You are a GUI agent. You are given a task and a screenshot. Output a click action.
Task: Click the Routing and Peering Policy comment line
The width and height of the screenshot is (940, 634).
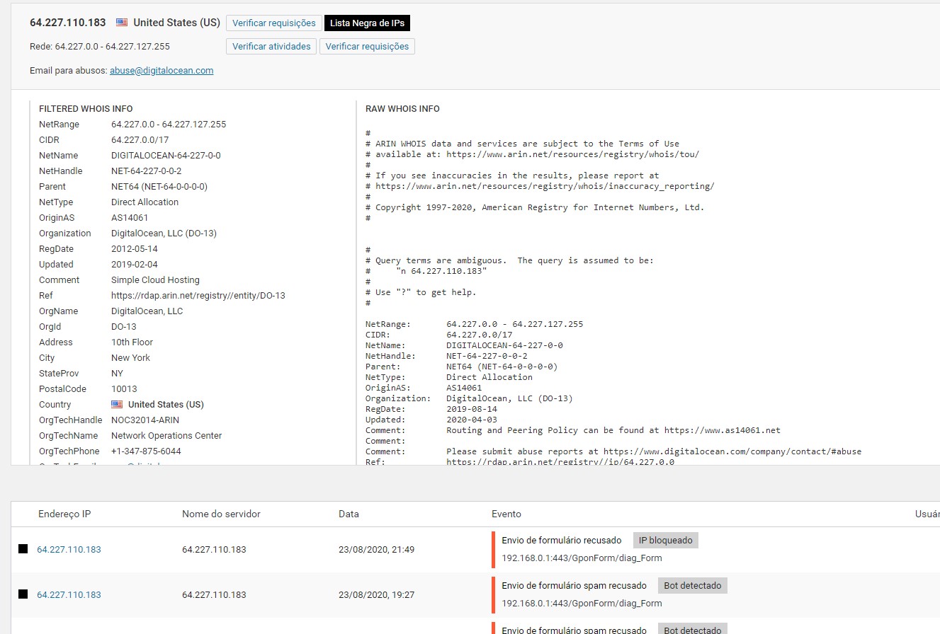point(572,431)
